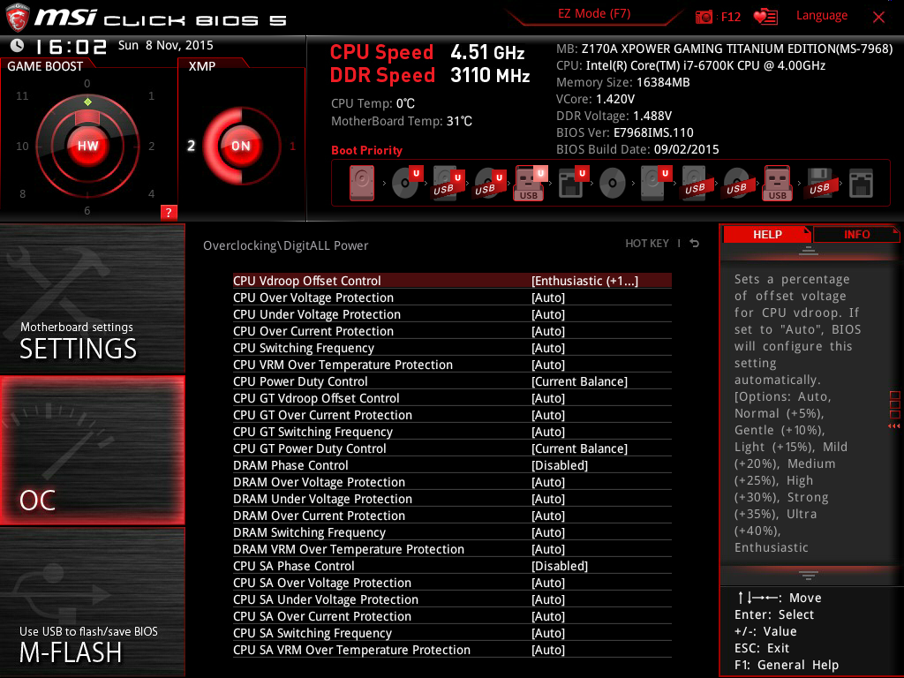
Task: Open CPU Over Voltage Protection setting
Action: pos(452,298)
